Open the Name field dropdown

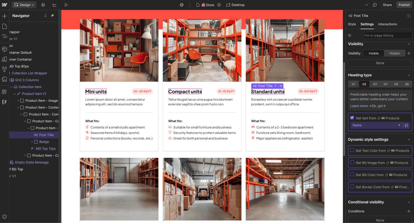[x=376, y=125]
